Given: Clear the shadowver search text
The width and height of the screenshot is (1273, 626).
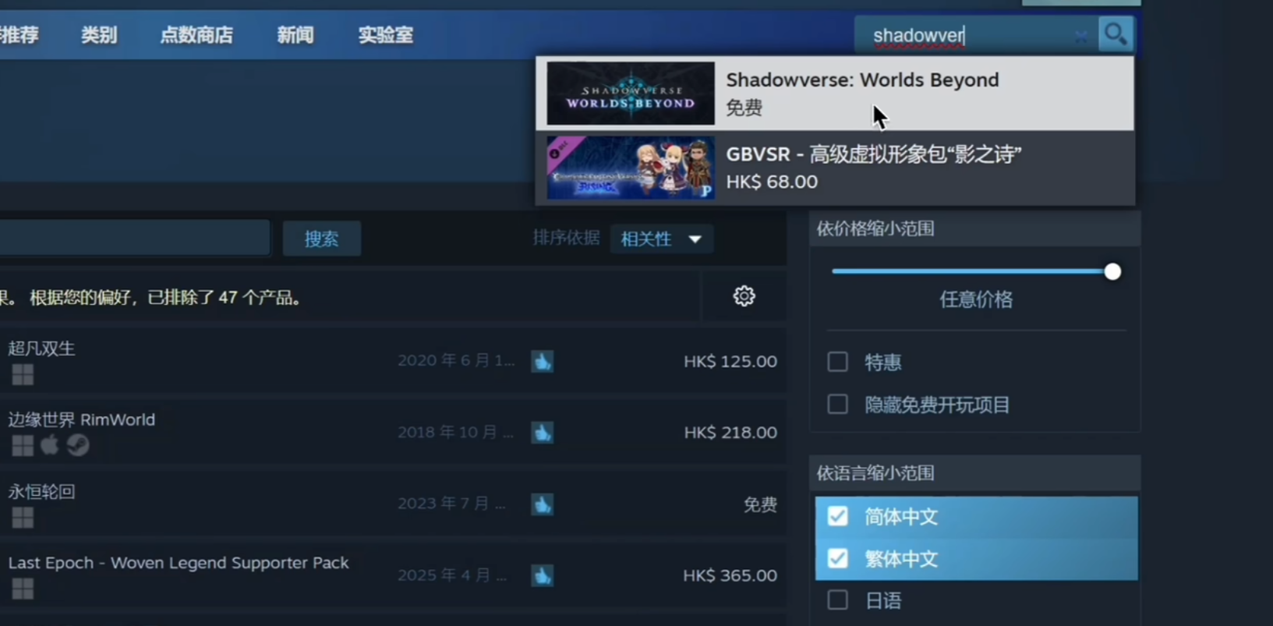Looking at the screenshot, I should click(1080, 37).
